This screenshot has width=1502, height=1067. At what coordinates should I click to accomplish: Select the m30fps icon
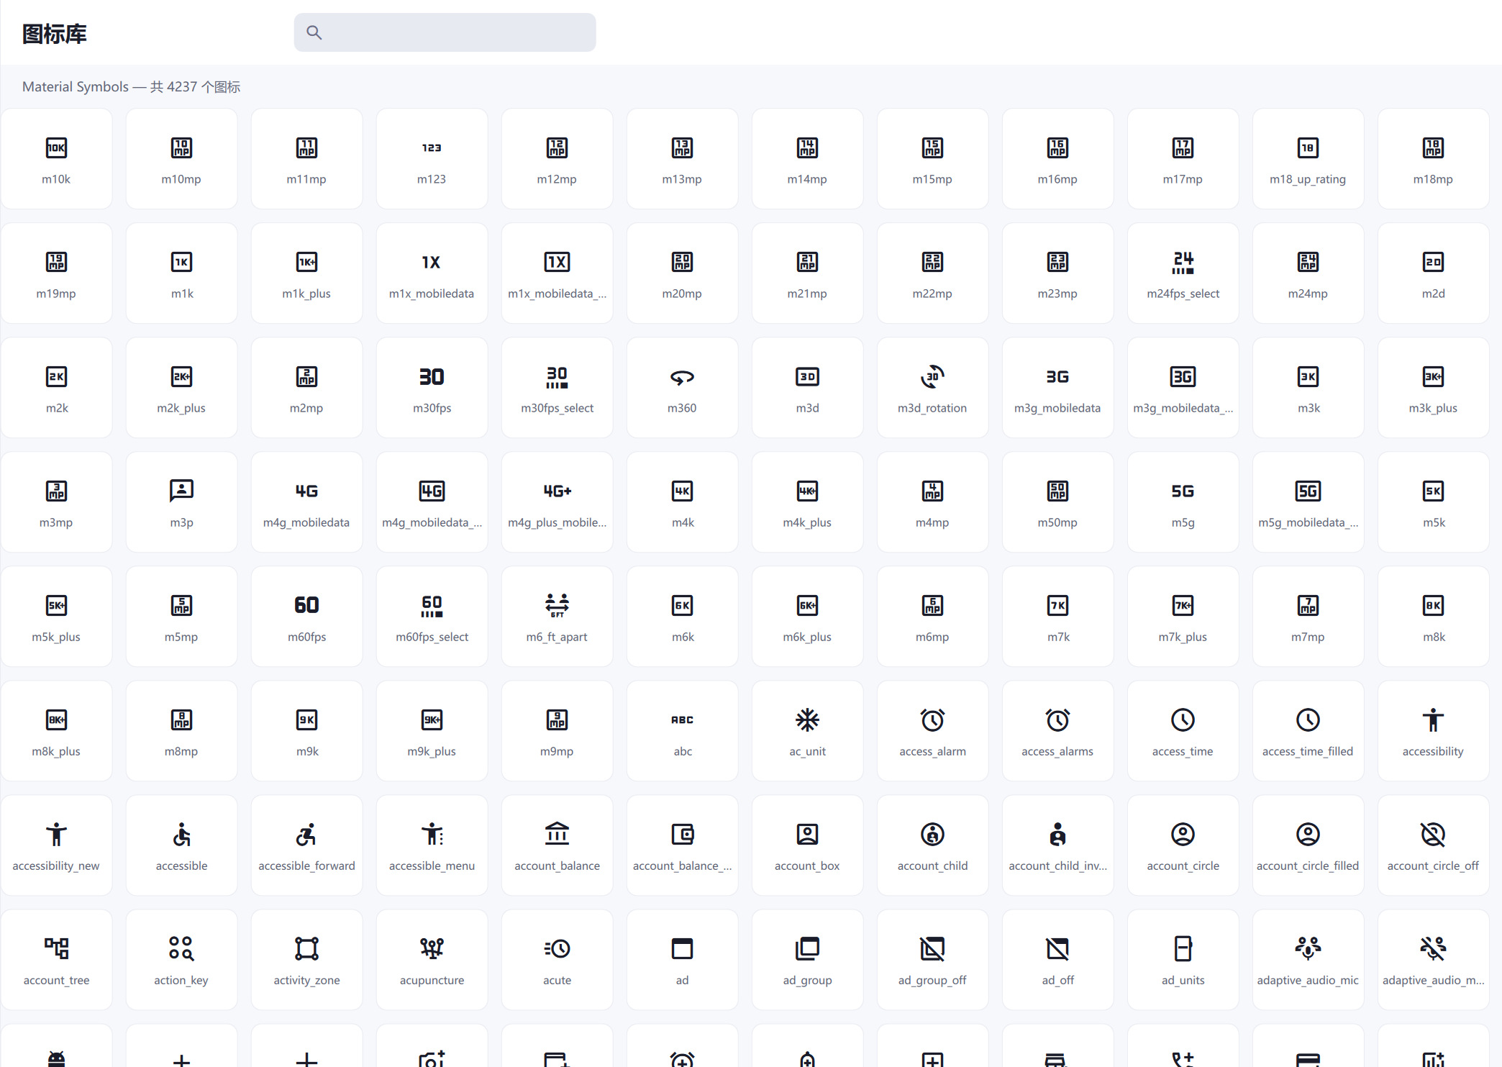432,388
